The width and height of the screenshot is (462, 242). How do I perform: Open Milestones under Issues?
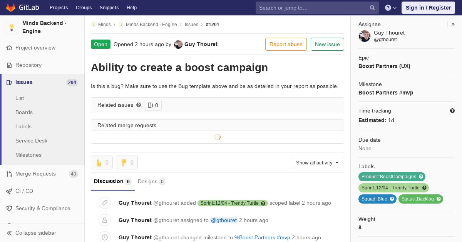click(28, 155)
